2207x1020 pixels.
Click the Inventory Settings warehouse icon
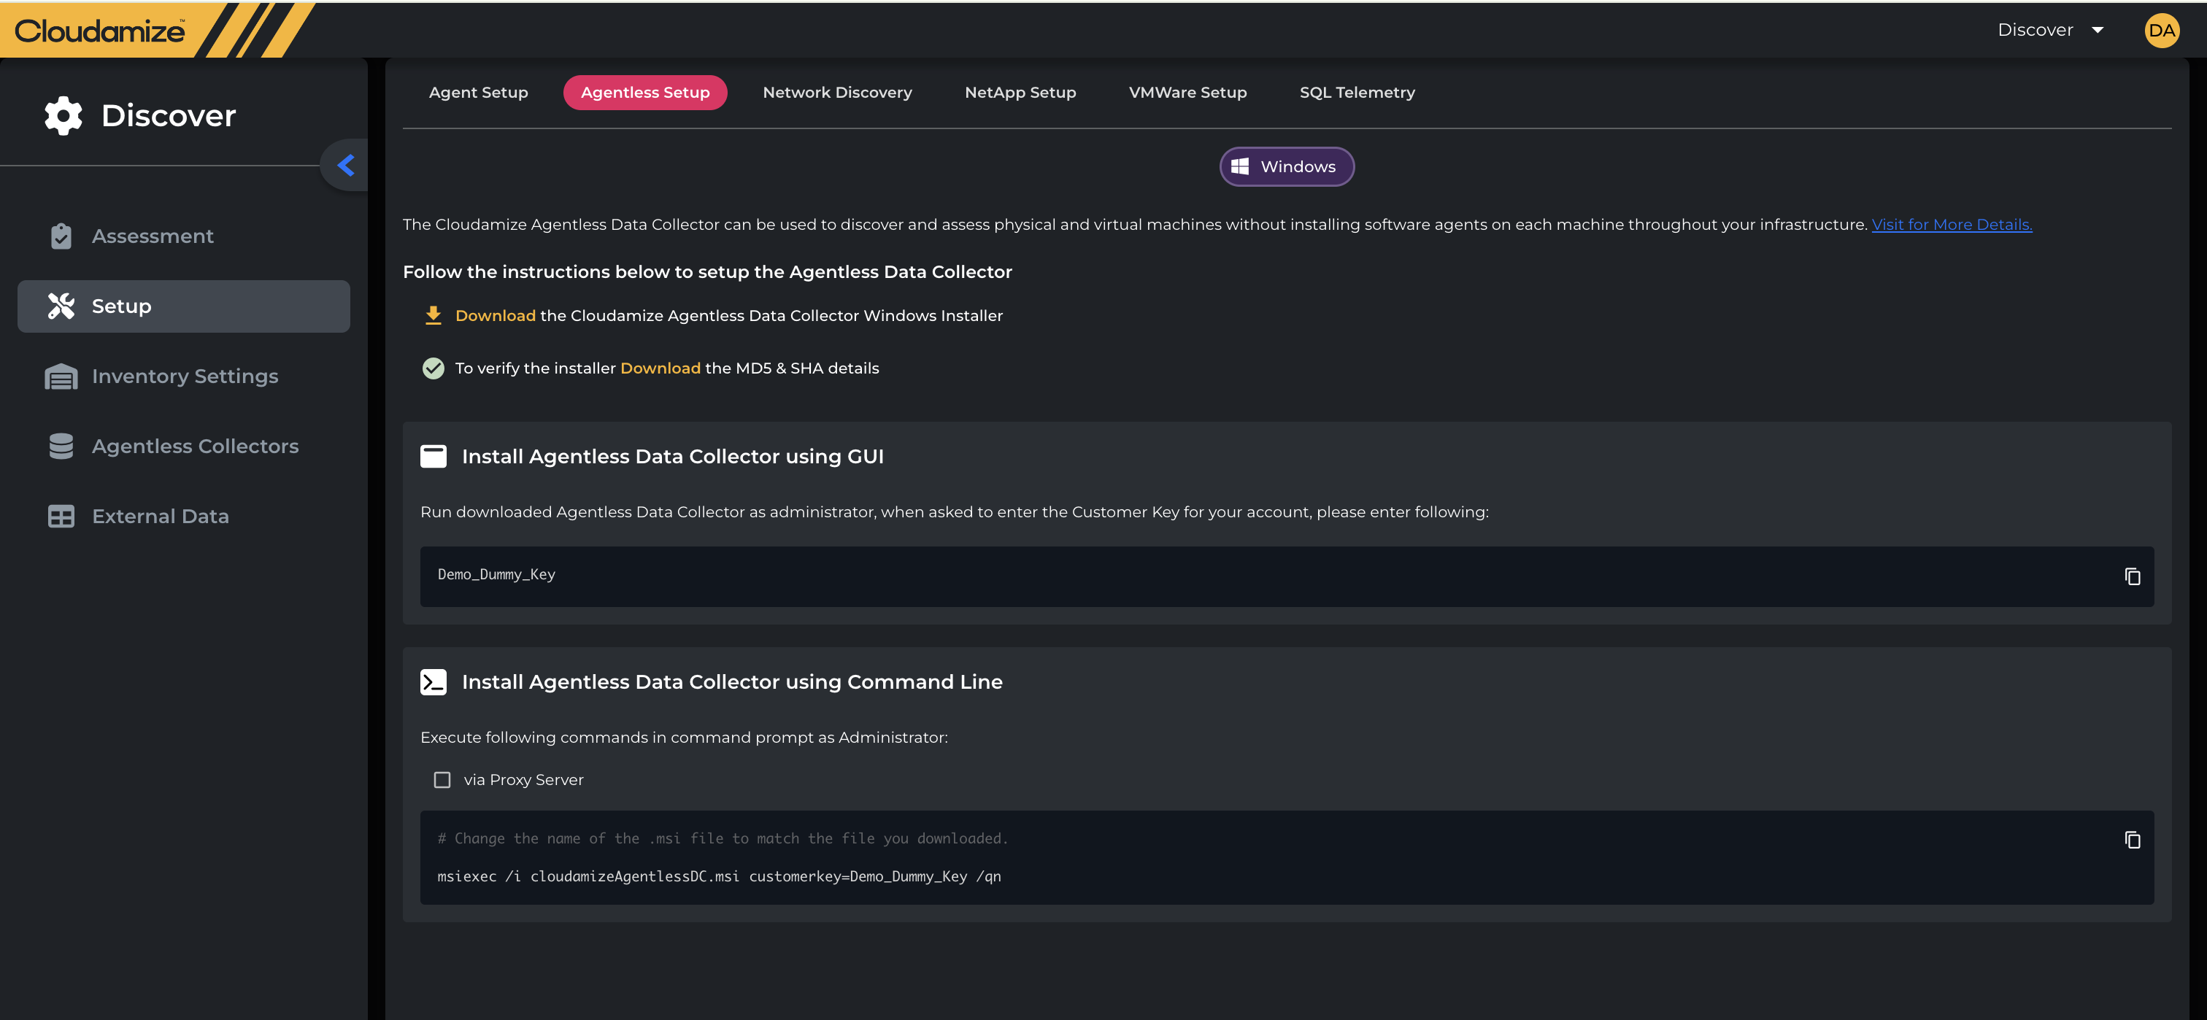click(x=61, y=376)
